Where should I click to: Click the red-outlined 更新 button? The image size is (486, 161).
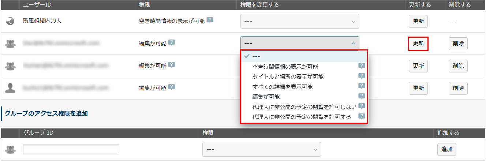tap(418, 44)
